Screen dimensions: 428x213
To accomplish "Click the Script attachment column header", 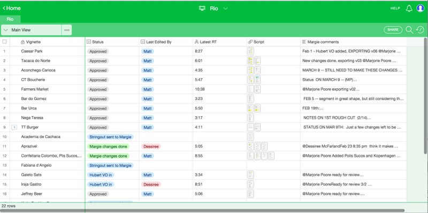I will pos(273,42).
